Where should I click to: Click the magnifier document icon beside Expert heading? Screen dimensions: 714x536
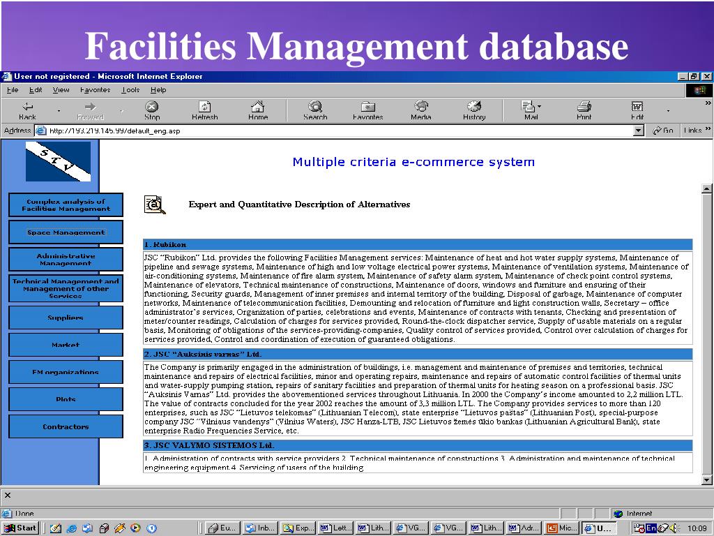pos(155,204)
